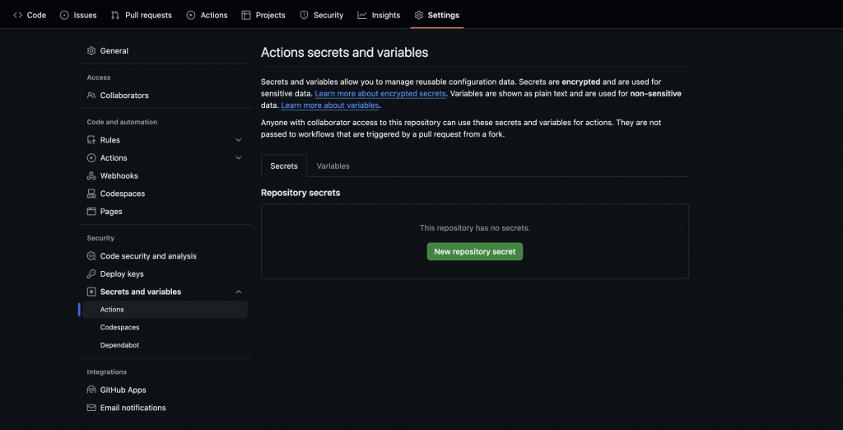Expand the Rules section chevron
Screen dimensions: 843x430
239,140
